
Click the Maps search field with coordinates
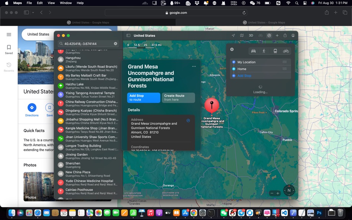(x=89, y=44)
